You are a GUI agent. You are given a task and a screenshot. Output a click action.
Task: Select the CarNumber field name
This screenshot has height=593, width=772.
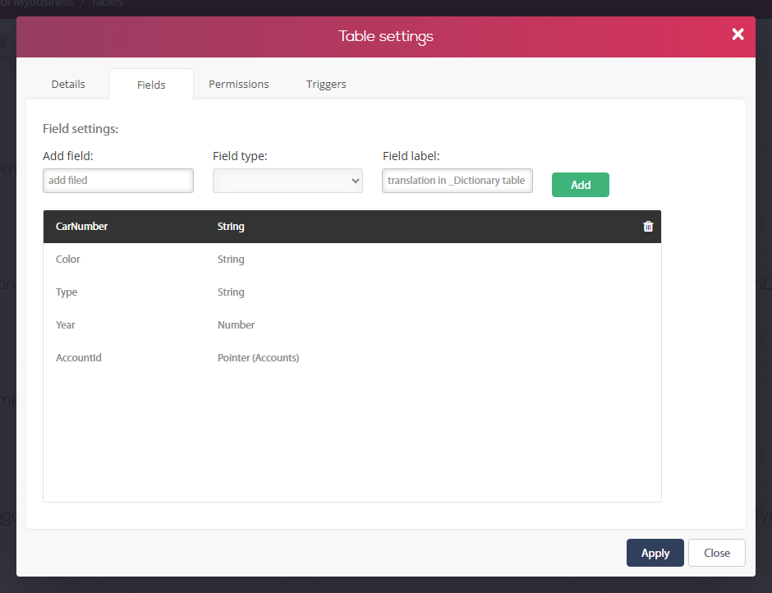pos(82,227)
